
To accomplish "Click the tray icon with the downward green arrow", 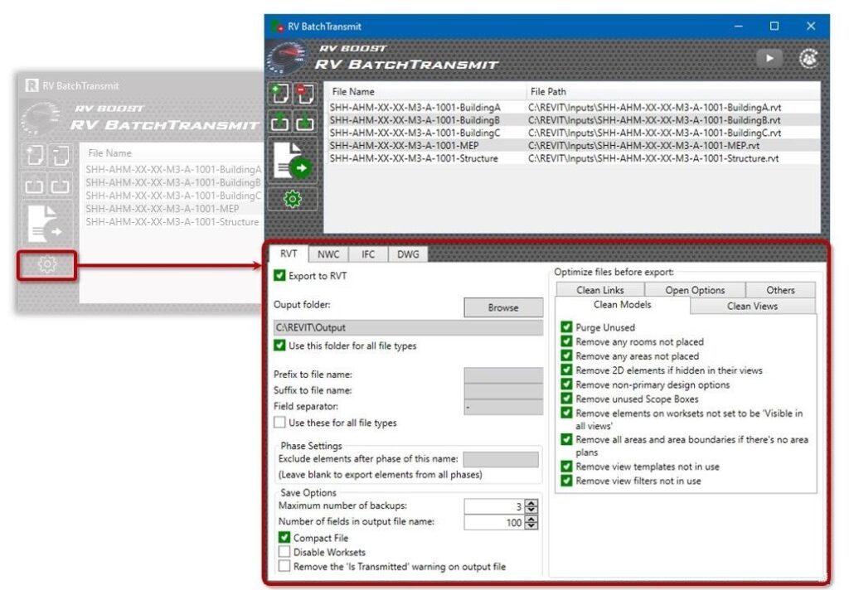I will [305, 122].
